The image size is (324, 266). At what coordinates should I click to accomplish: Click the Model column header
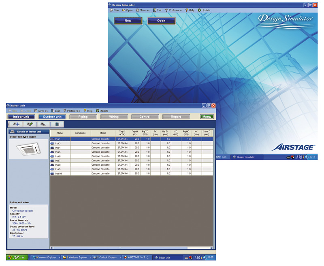coord(103,133)
